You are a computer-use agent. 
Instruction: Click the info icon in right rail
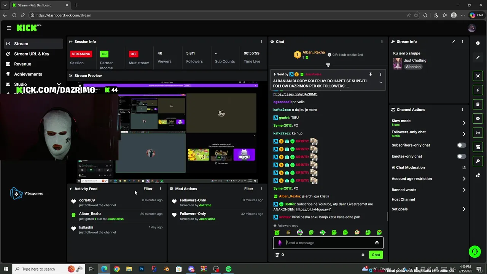point(478,43)
